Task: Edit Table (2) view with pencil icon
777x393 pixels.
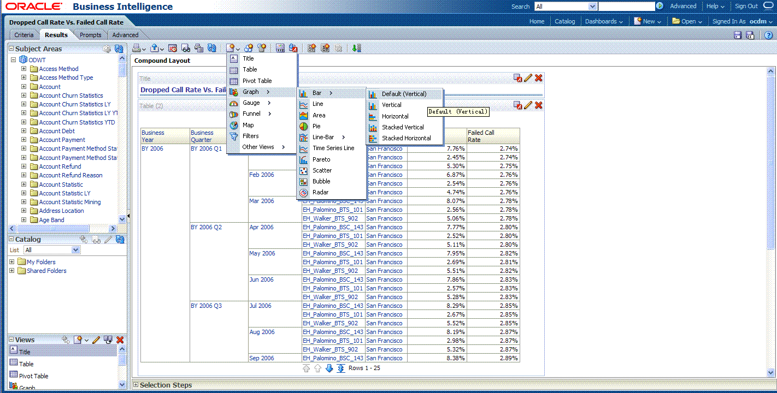Action: 528,105
